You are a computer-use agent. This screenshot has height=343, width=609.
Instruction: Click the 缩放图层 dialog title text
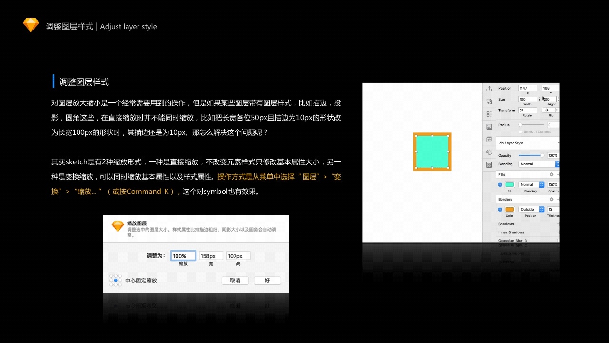137,223
